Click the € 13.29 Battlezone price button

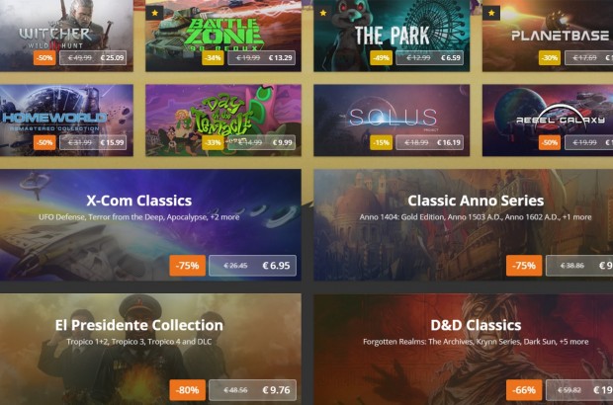click(x=262, y=58)
